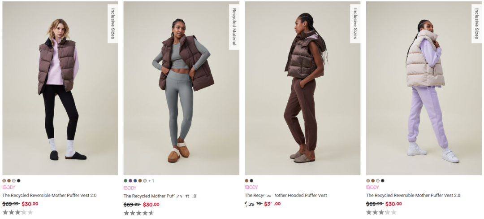Pick blue color swatch on second product
This screenshot has height=219, width=484.
(x=135, y=181)
